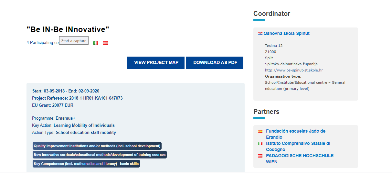Click the Spanish flag beside Fundación escuelas
Viewport: 392px width, 174px height.
pyautogui.click(x=260, y=131)
